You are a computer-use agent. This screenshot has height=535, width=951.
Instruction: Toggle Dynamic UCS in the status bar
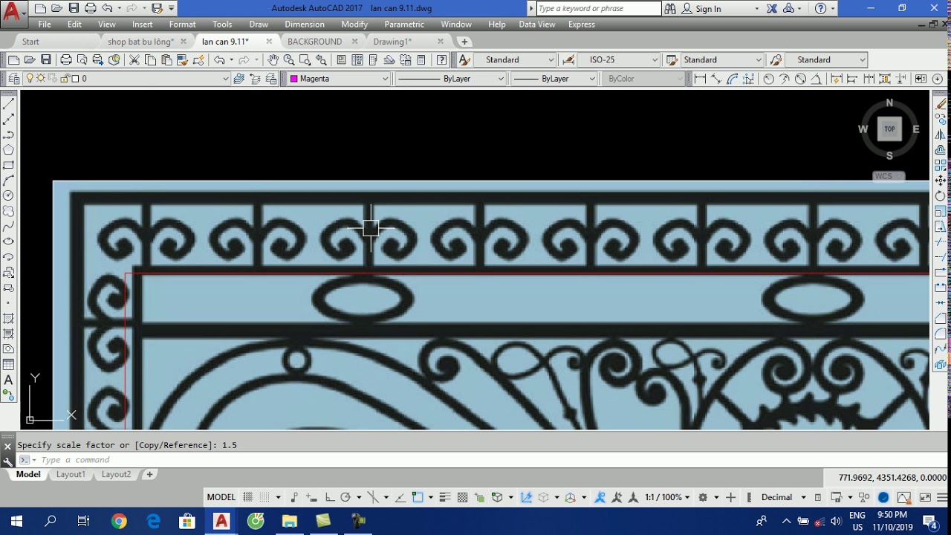click(x=527, y=497)
